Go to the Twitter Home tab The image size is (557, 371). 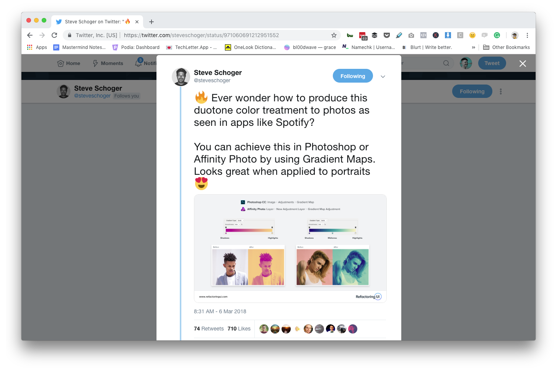[x=69, y=63]
